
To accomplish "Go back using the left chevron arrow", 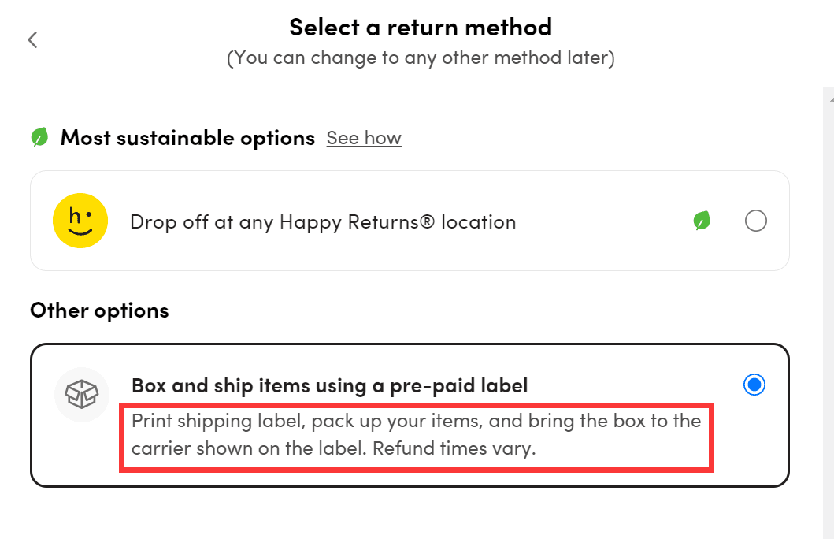I will coord(33,40).
